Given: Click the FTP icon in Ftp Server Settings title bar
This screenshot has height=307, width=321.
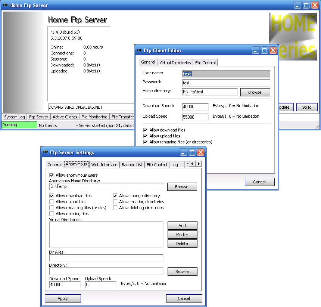Looking at the screenshot, I should tap(46, 152).
